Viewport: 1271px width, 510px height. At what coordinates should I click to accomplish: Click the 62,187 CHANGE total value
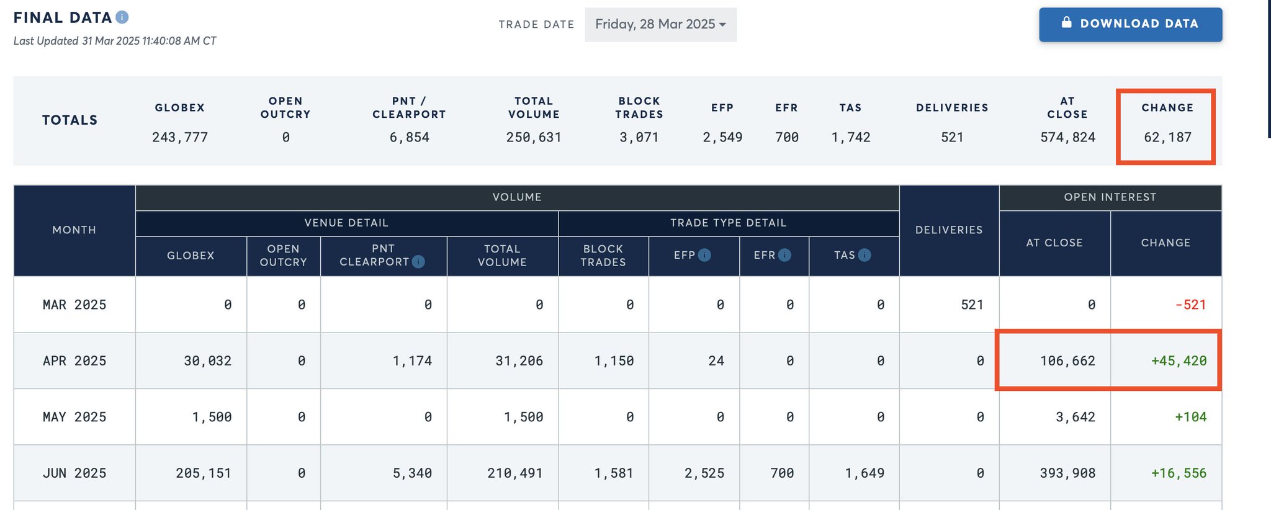point(1167,138)
